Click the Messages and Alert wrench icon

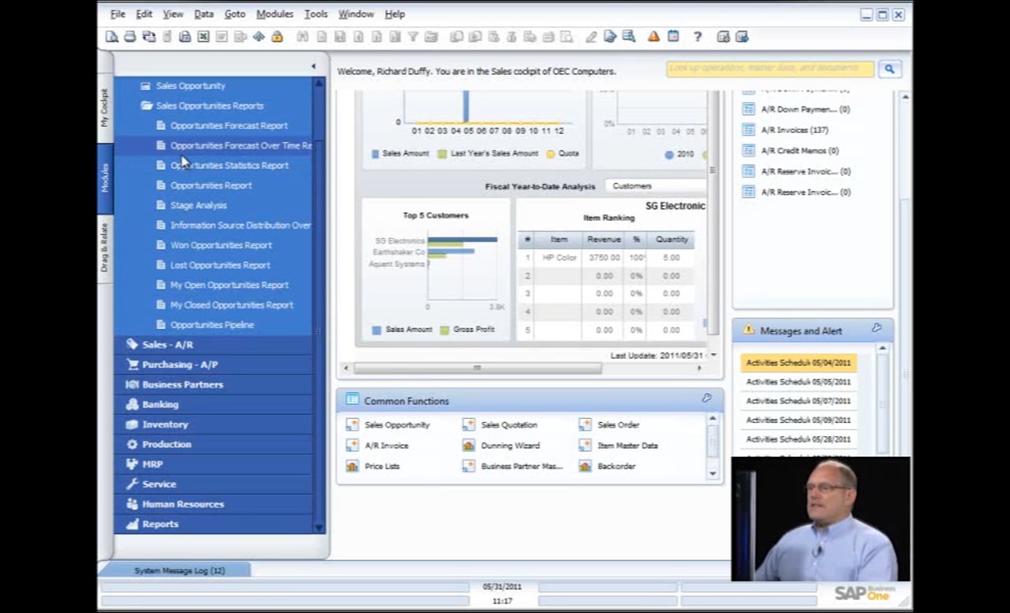877,328
